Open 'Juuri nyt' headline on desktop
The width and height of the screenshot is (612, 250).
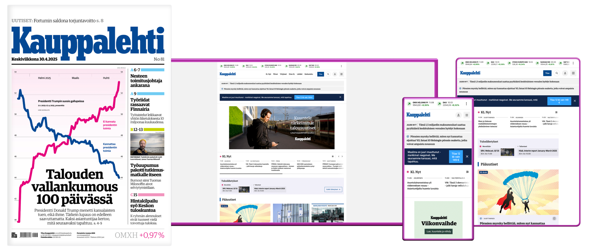[x=265, y=84]
